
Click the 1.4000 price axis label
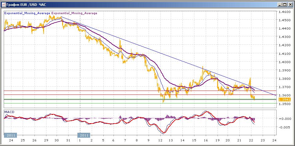(x=285, y=62)
